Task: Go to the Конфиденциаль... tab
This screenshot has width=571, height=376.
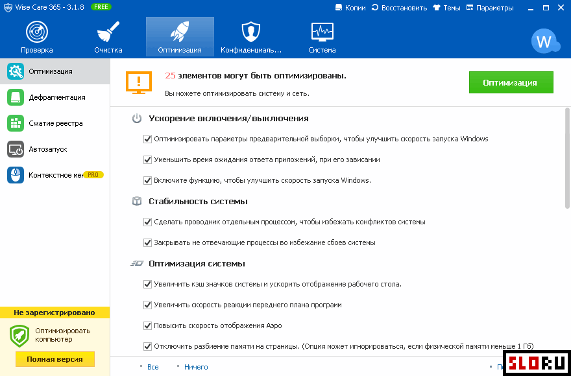Action: click(251, 37)
